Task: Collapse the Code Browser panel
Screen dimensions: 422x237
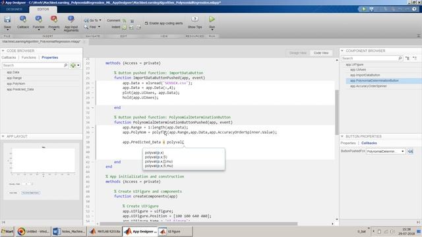Action: [3, 51]
